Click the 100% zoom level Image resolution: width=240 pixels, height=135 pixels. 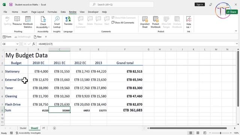click(236, 133)
